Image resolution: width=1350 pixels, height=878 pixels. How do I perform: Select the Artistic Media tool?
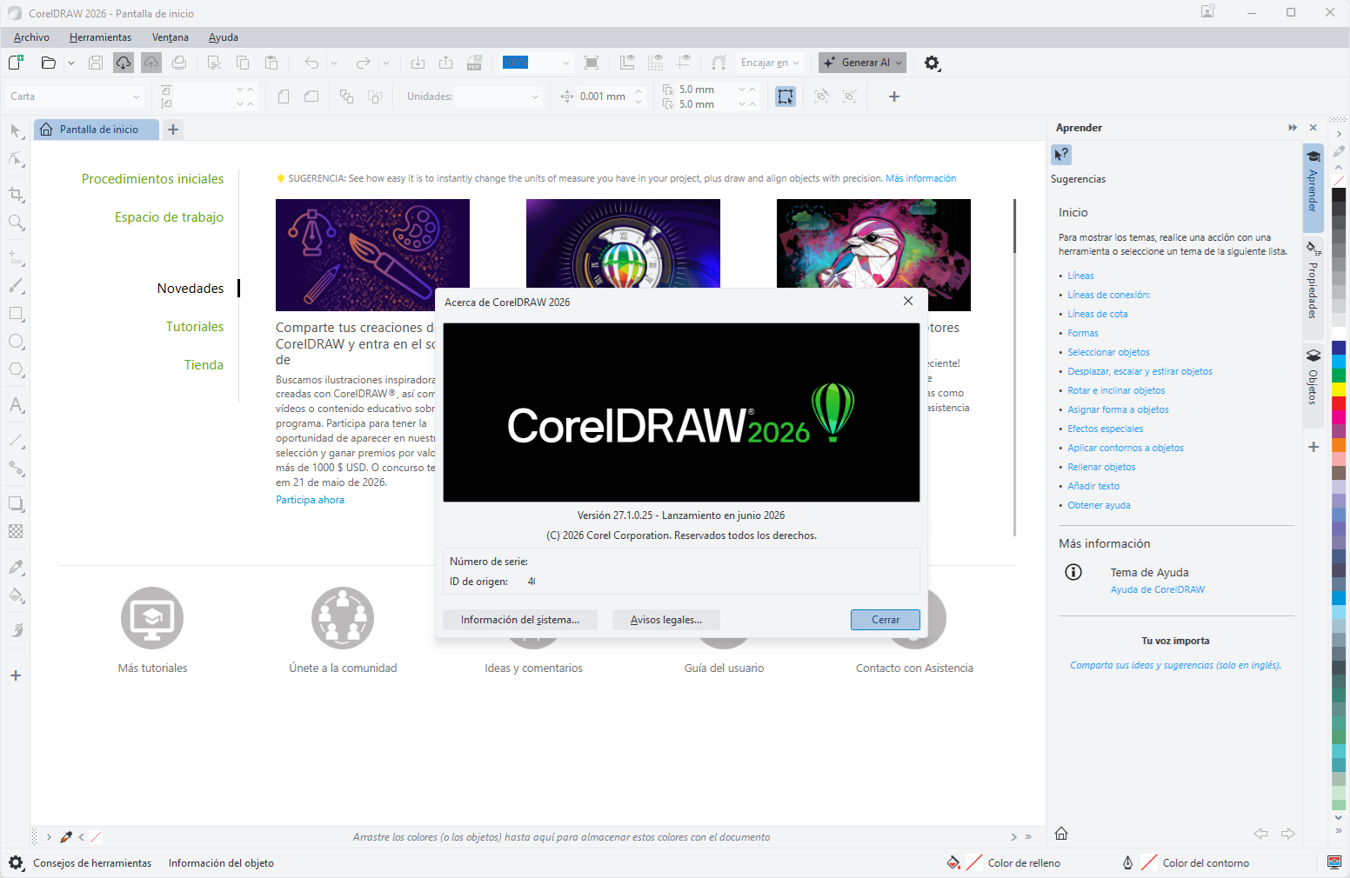[16, 285]
